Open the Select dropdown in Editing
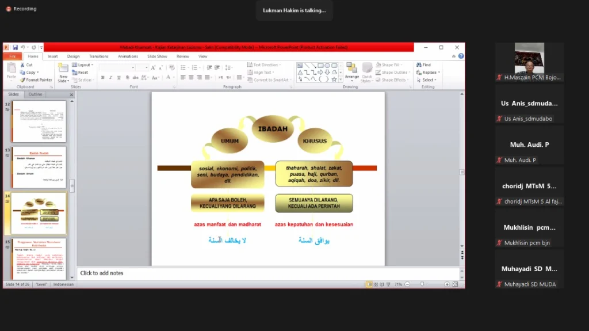This screenshot has width=589, height=331. pos(429,80)
